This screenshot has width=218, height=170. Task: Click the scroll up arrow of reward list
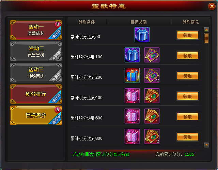[x=206, y=30]
